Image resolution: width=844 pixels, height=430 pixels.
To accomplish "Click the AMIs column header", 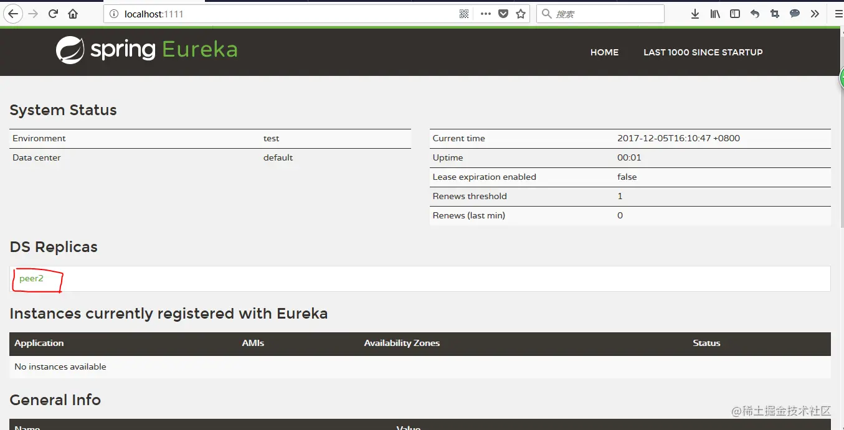I will (253, 343).
